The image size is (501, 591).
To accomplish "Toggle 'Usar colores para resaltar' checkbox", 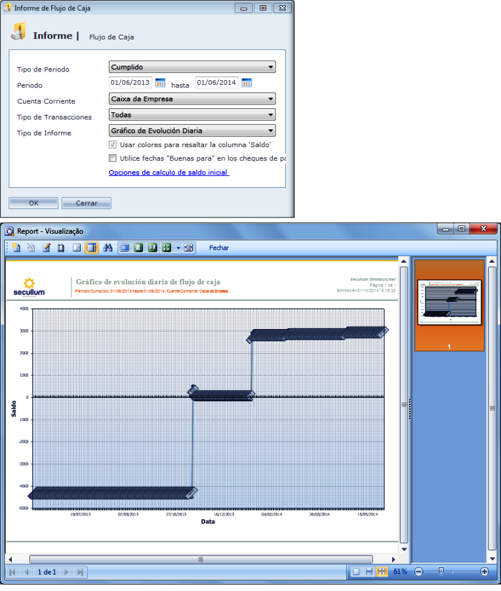I will 113,144.
